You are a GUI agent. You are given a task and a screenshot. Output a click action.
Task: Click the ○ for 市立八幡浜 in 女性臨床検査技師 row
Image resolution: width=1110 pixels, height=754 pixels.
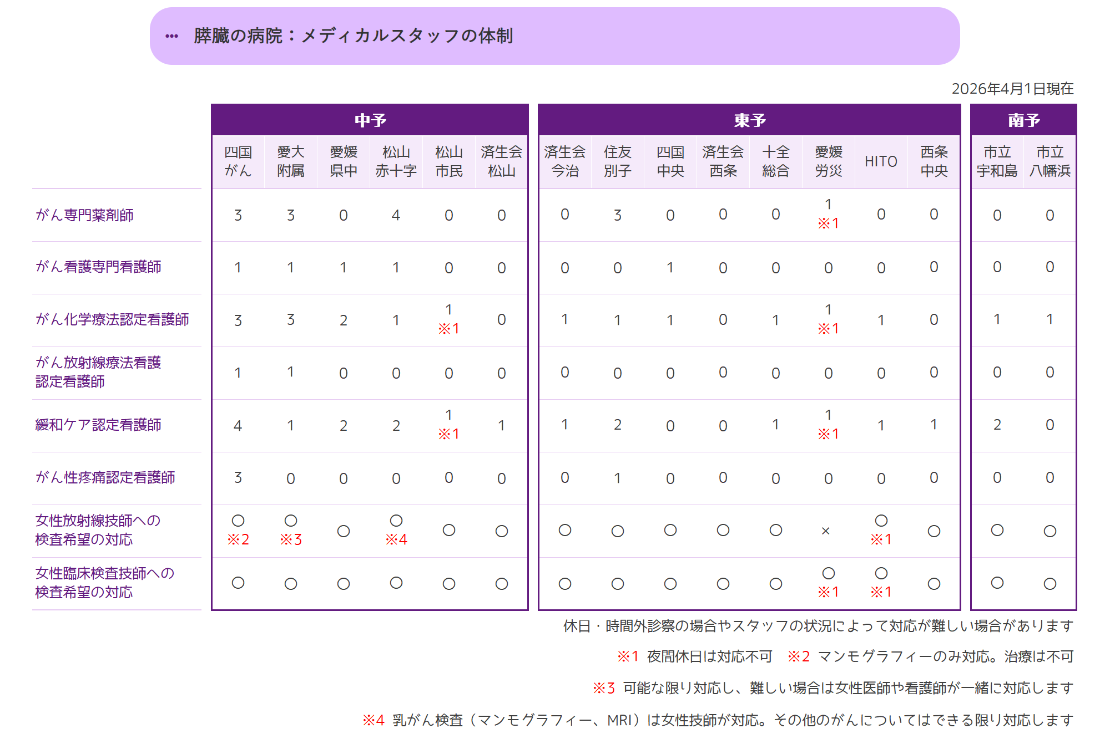pos(1050,584)
